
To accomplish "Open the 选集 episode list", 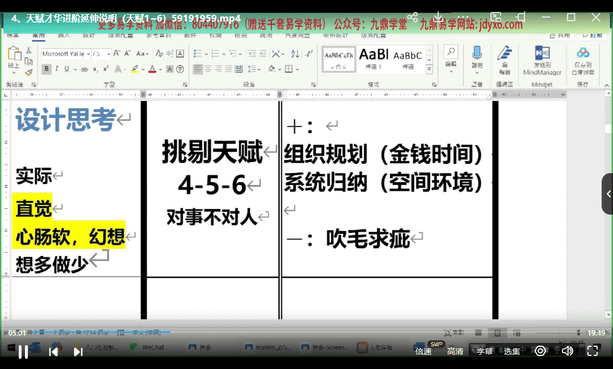I will click(512, 351).
